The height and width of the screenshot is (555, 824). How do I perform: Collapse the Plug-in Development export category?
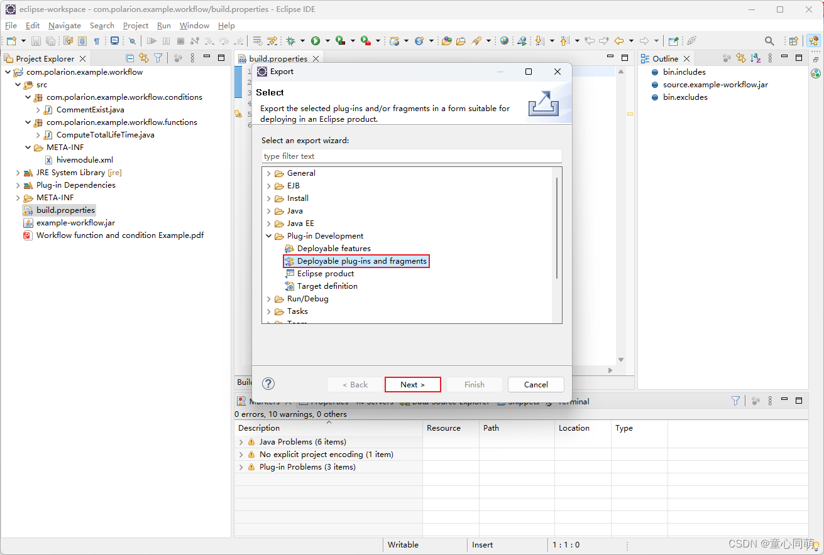tap(269, 236)
